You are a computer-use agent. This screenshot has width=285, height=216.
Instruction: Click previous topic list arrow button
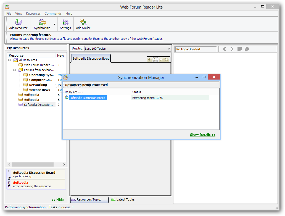click(150, 59)
